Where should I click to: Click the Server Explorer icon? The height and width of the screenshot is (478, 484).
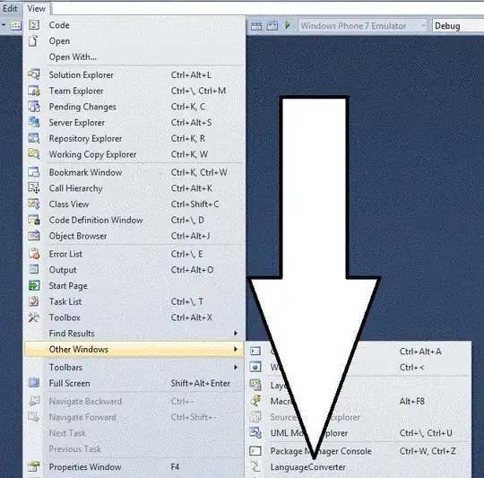pyautogui.click(x=34, y=122)
